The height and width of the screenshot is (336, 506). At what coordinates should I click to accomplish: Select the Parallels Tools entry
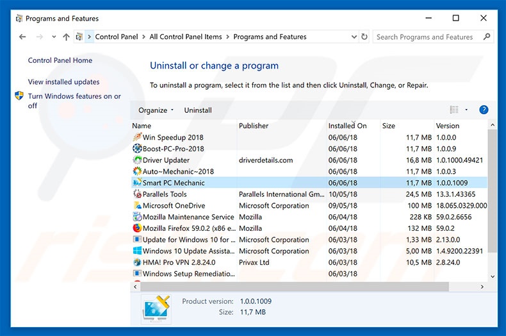click(309, 194)
